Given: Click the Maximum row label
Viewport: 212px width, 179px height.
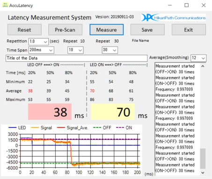Looking at the screenshot, I should point(15,99).
